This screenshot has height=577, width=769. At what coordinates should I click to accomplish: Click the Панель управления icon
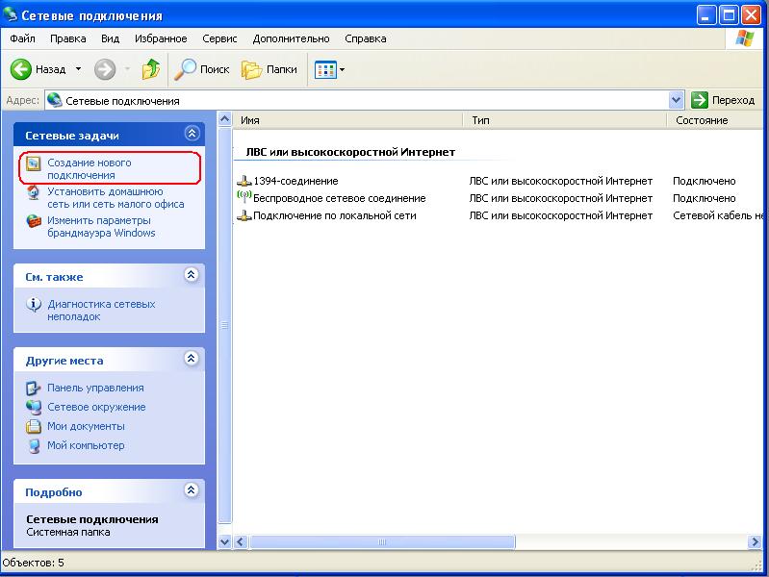[x=34, y=389]
